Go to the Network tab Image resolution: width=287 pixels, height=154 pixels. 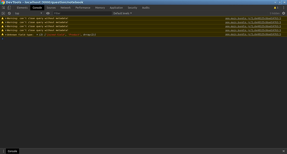point(66,7)
